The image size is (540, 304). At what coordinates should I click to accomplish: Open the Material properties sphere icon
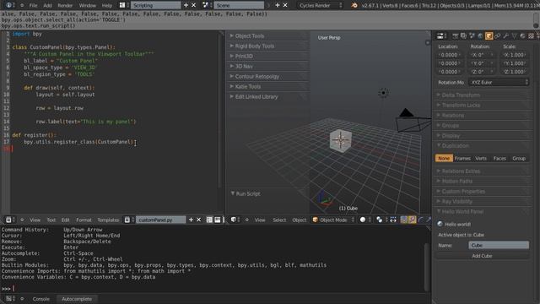pyautogui.click(x=522, y=35)
